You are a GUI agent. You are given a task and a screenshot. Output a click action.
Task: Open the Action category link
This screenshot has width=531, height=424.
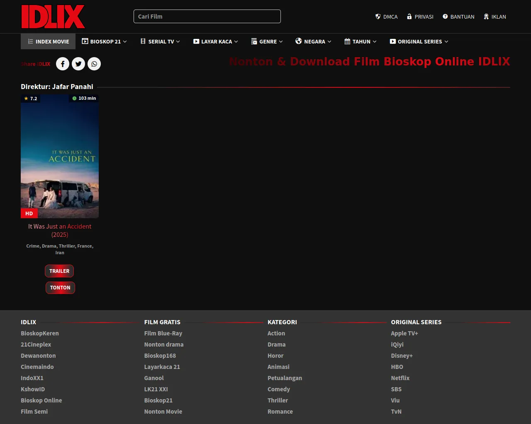point(276,333)
